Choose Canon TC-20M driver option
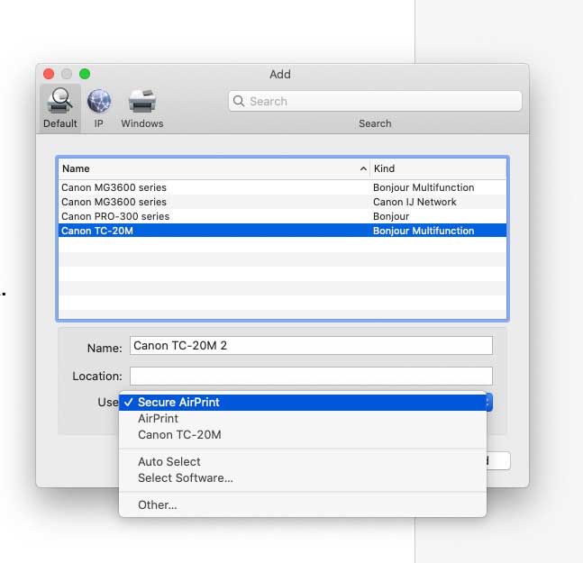Screen dimensions: 583x563 click(303, 435)
